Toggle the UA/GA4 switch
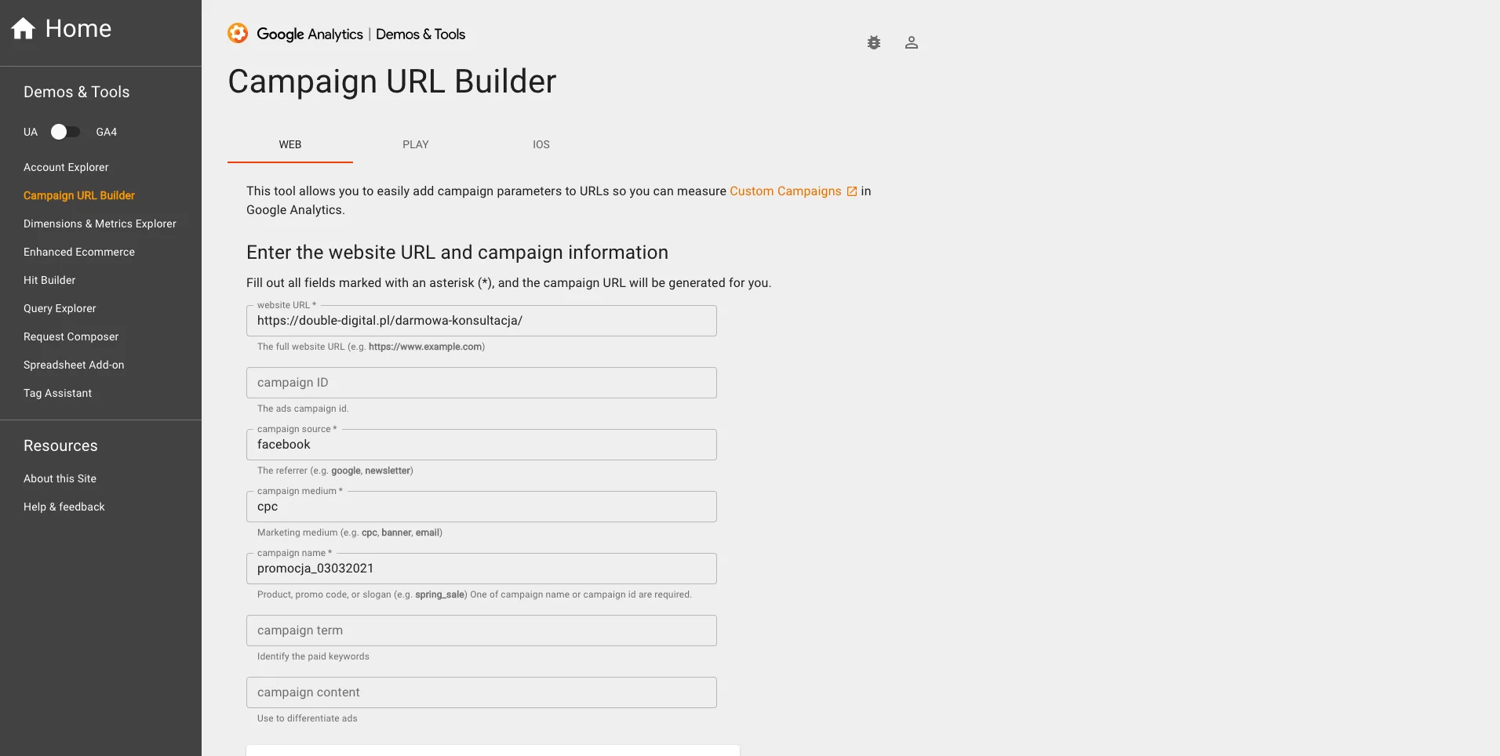This screenshot has width=1500, height=756. [66, 132]
